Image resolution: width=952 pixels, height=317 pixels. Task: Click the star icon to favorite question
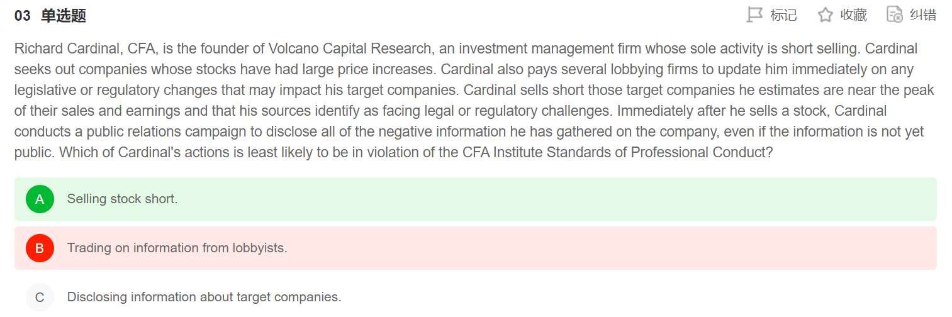825,14
